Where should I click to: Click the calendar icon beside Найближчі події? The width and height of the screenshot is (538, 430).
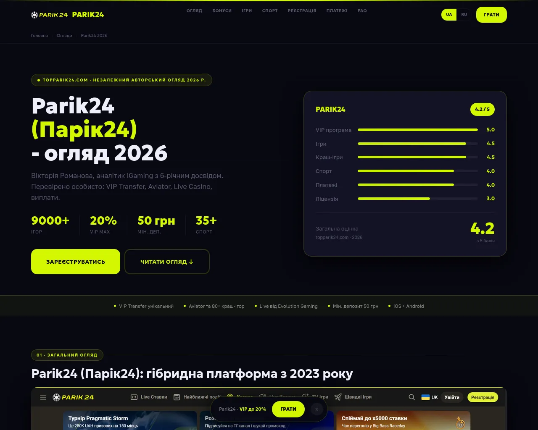177,397
